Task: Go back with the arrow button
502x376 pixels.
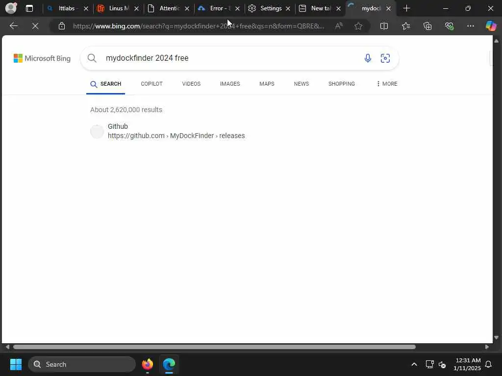Action: (13, 26)
